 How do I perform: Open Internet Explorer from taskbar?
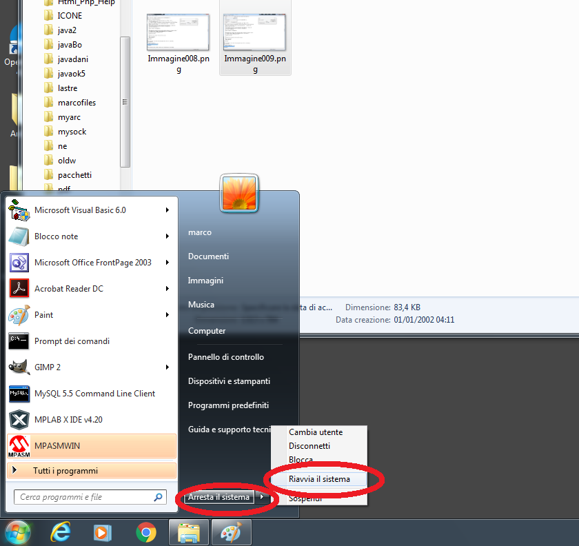coord(61,532)
